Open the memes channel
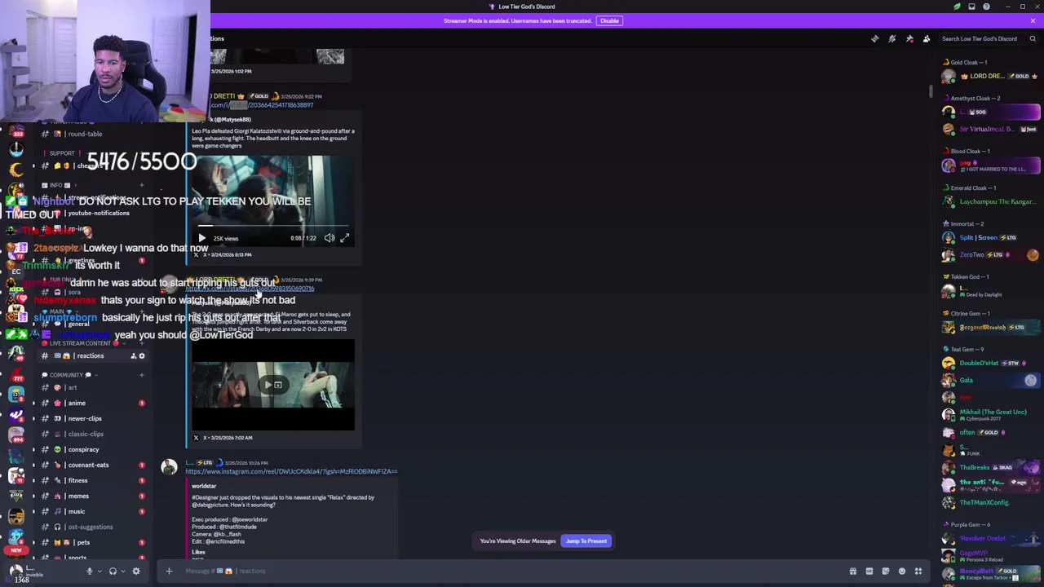The height and width of the screenshot is (587, 1044). [93, 496]
